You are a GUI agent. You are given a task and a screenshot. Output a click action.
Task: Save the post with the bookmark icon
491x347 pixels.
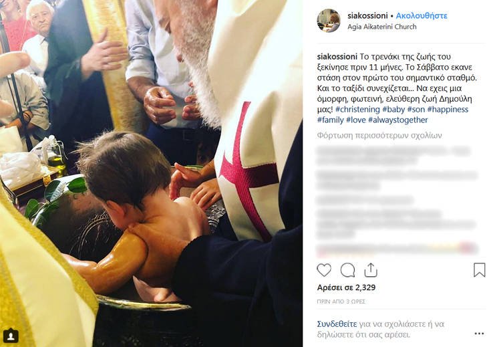(x=479, y=270)
